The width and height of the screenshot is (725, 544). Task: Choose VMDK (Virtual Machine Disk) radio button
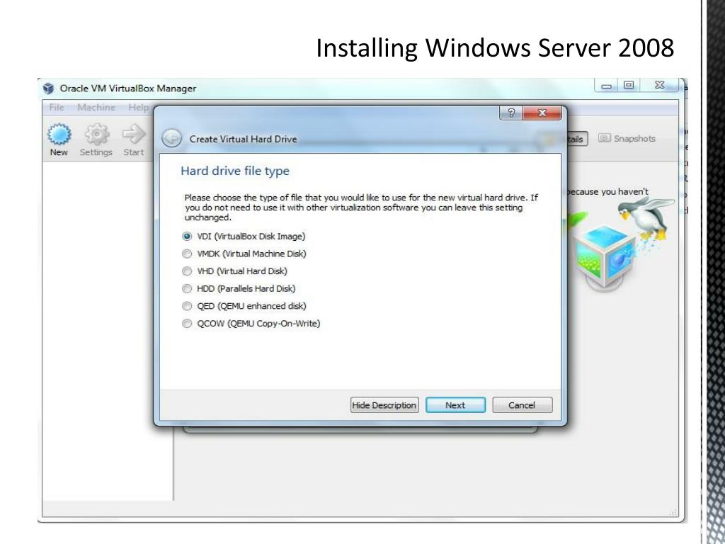tap(187, 254)
